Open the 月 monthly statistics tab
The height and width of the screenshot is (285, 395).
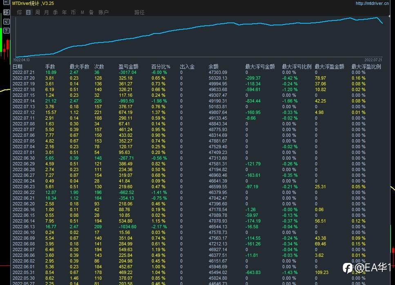tap(46, 12)
